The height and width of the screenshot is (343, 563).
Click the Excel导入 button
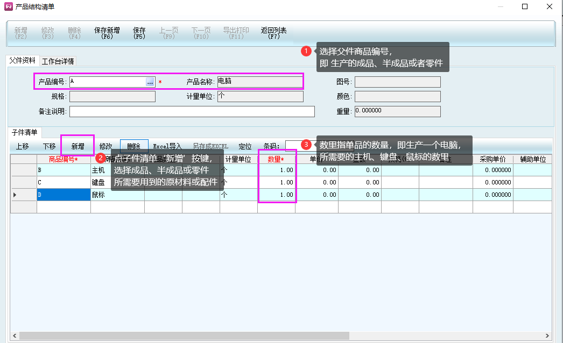click(167, 146)
